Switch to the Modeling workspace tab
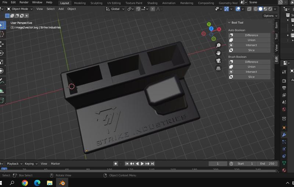 click(x=79, y=3)
